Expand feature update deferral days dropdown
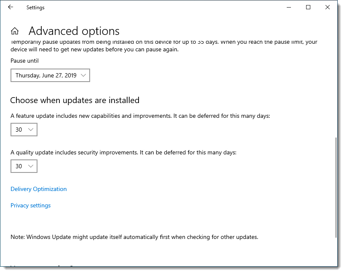 pyautogui.click(x=24, y=130)
